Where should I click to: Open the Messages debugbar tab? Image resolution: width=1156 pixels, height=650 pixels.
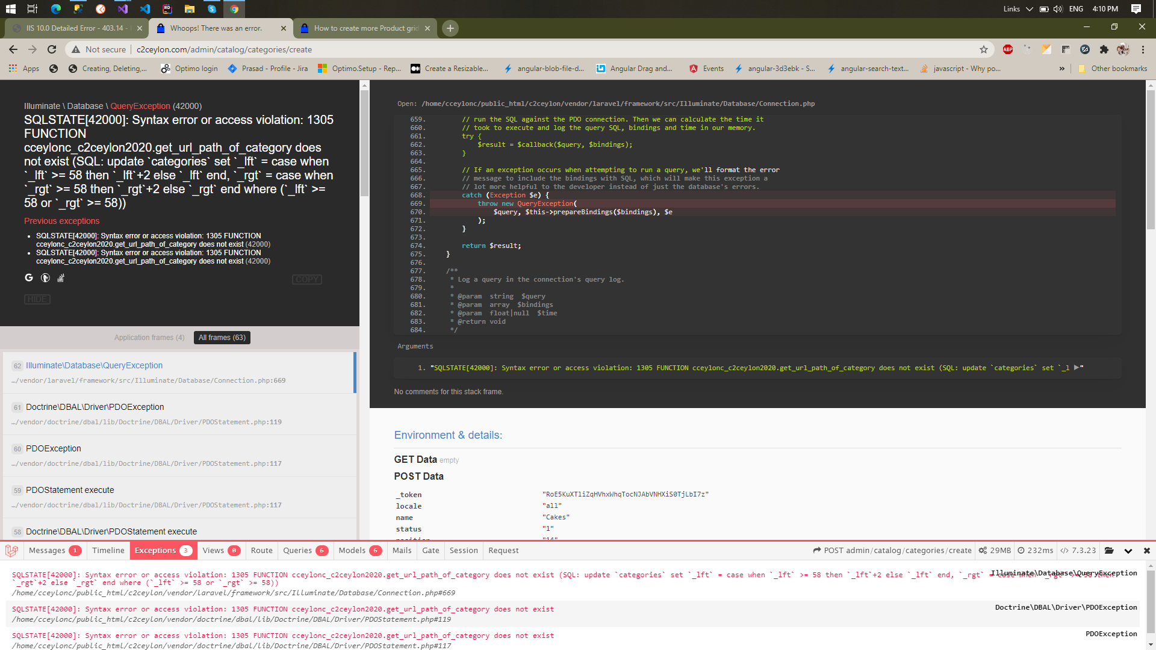coord(55,551)
